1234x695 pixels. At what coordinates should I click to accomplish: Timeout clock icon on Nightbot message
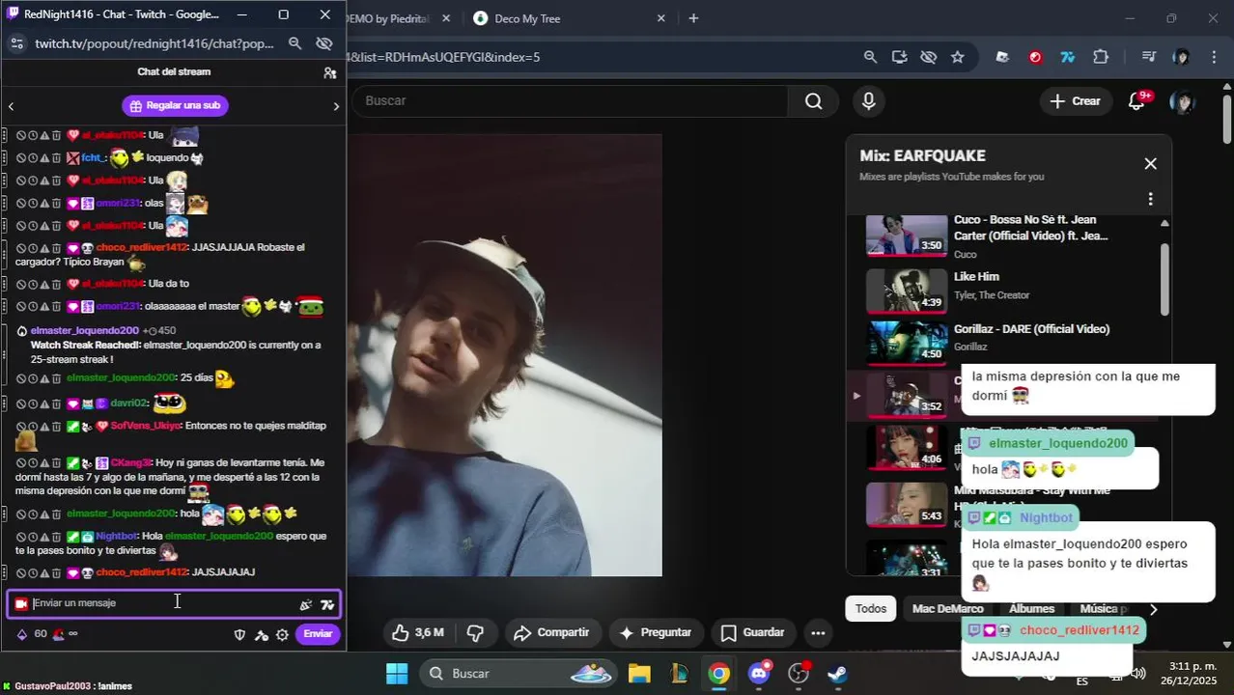tap(33, 536)
